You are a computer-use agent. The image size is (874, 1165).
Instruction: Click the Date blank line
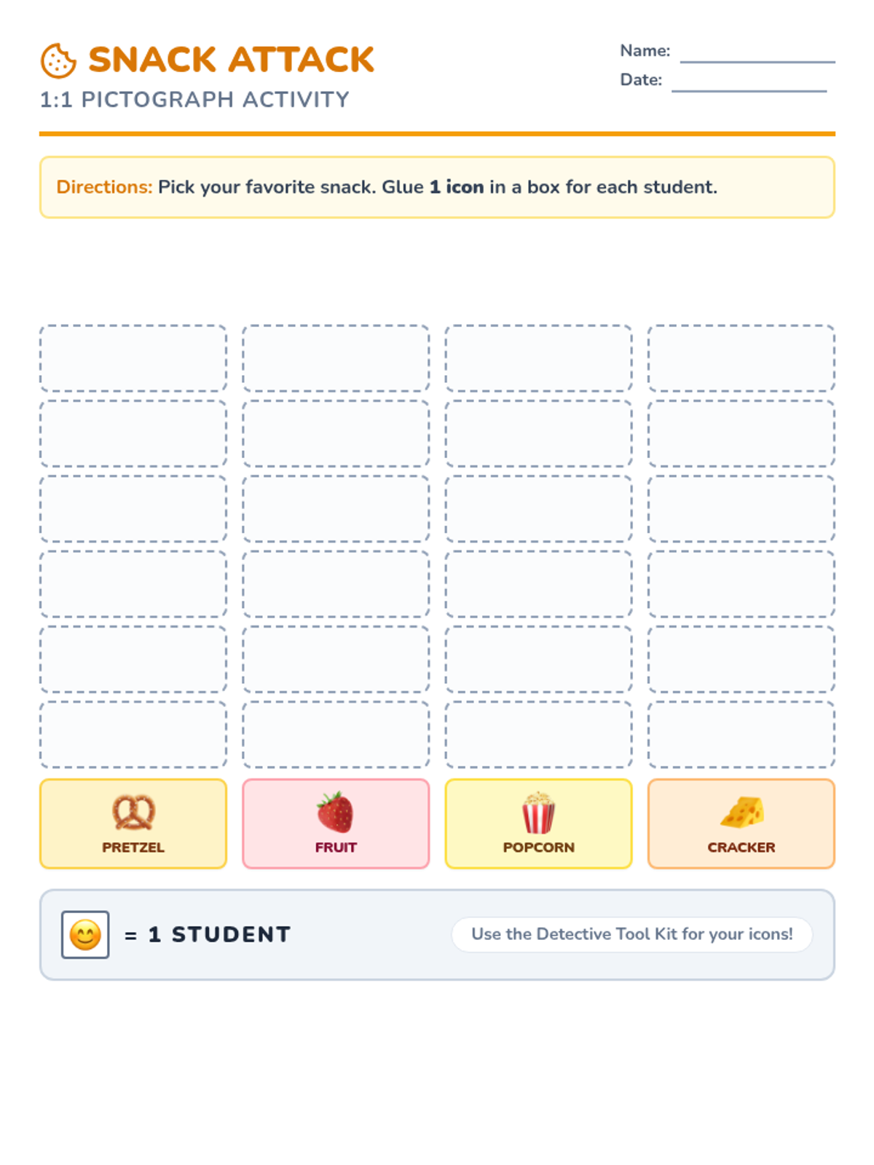[x=749, y=86]
